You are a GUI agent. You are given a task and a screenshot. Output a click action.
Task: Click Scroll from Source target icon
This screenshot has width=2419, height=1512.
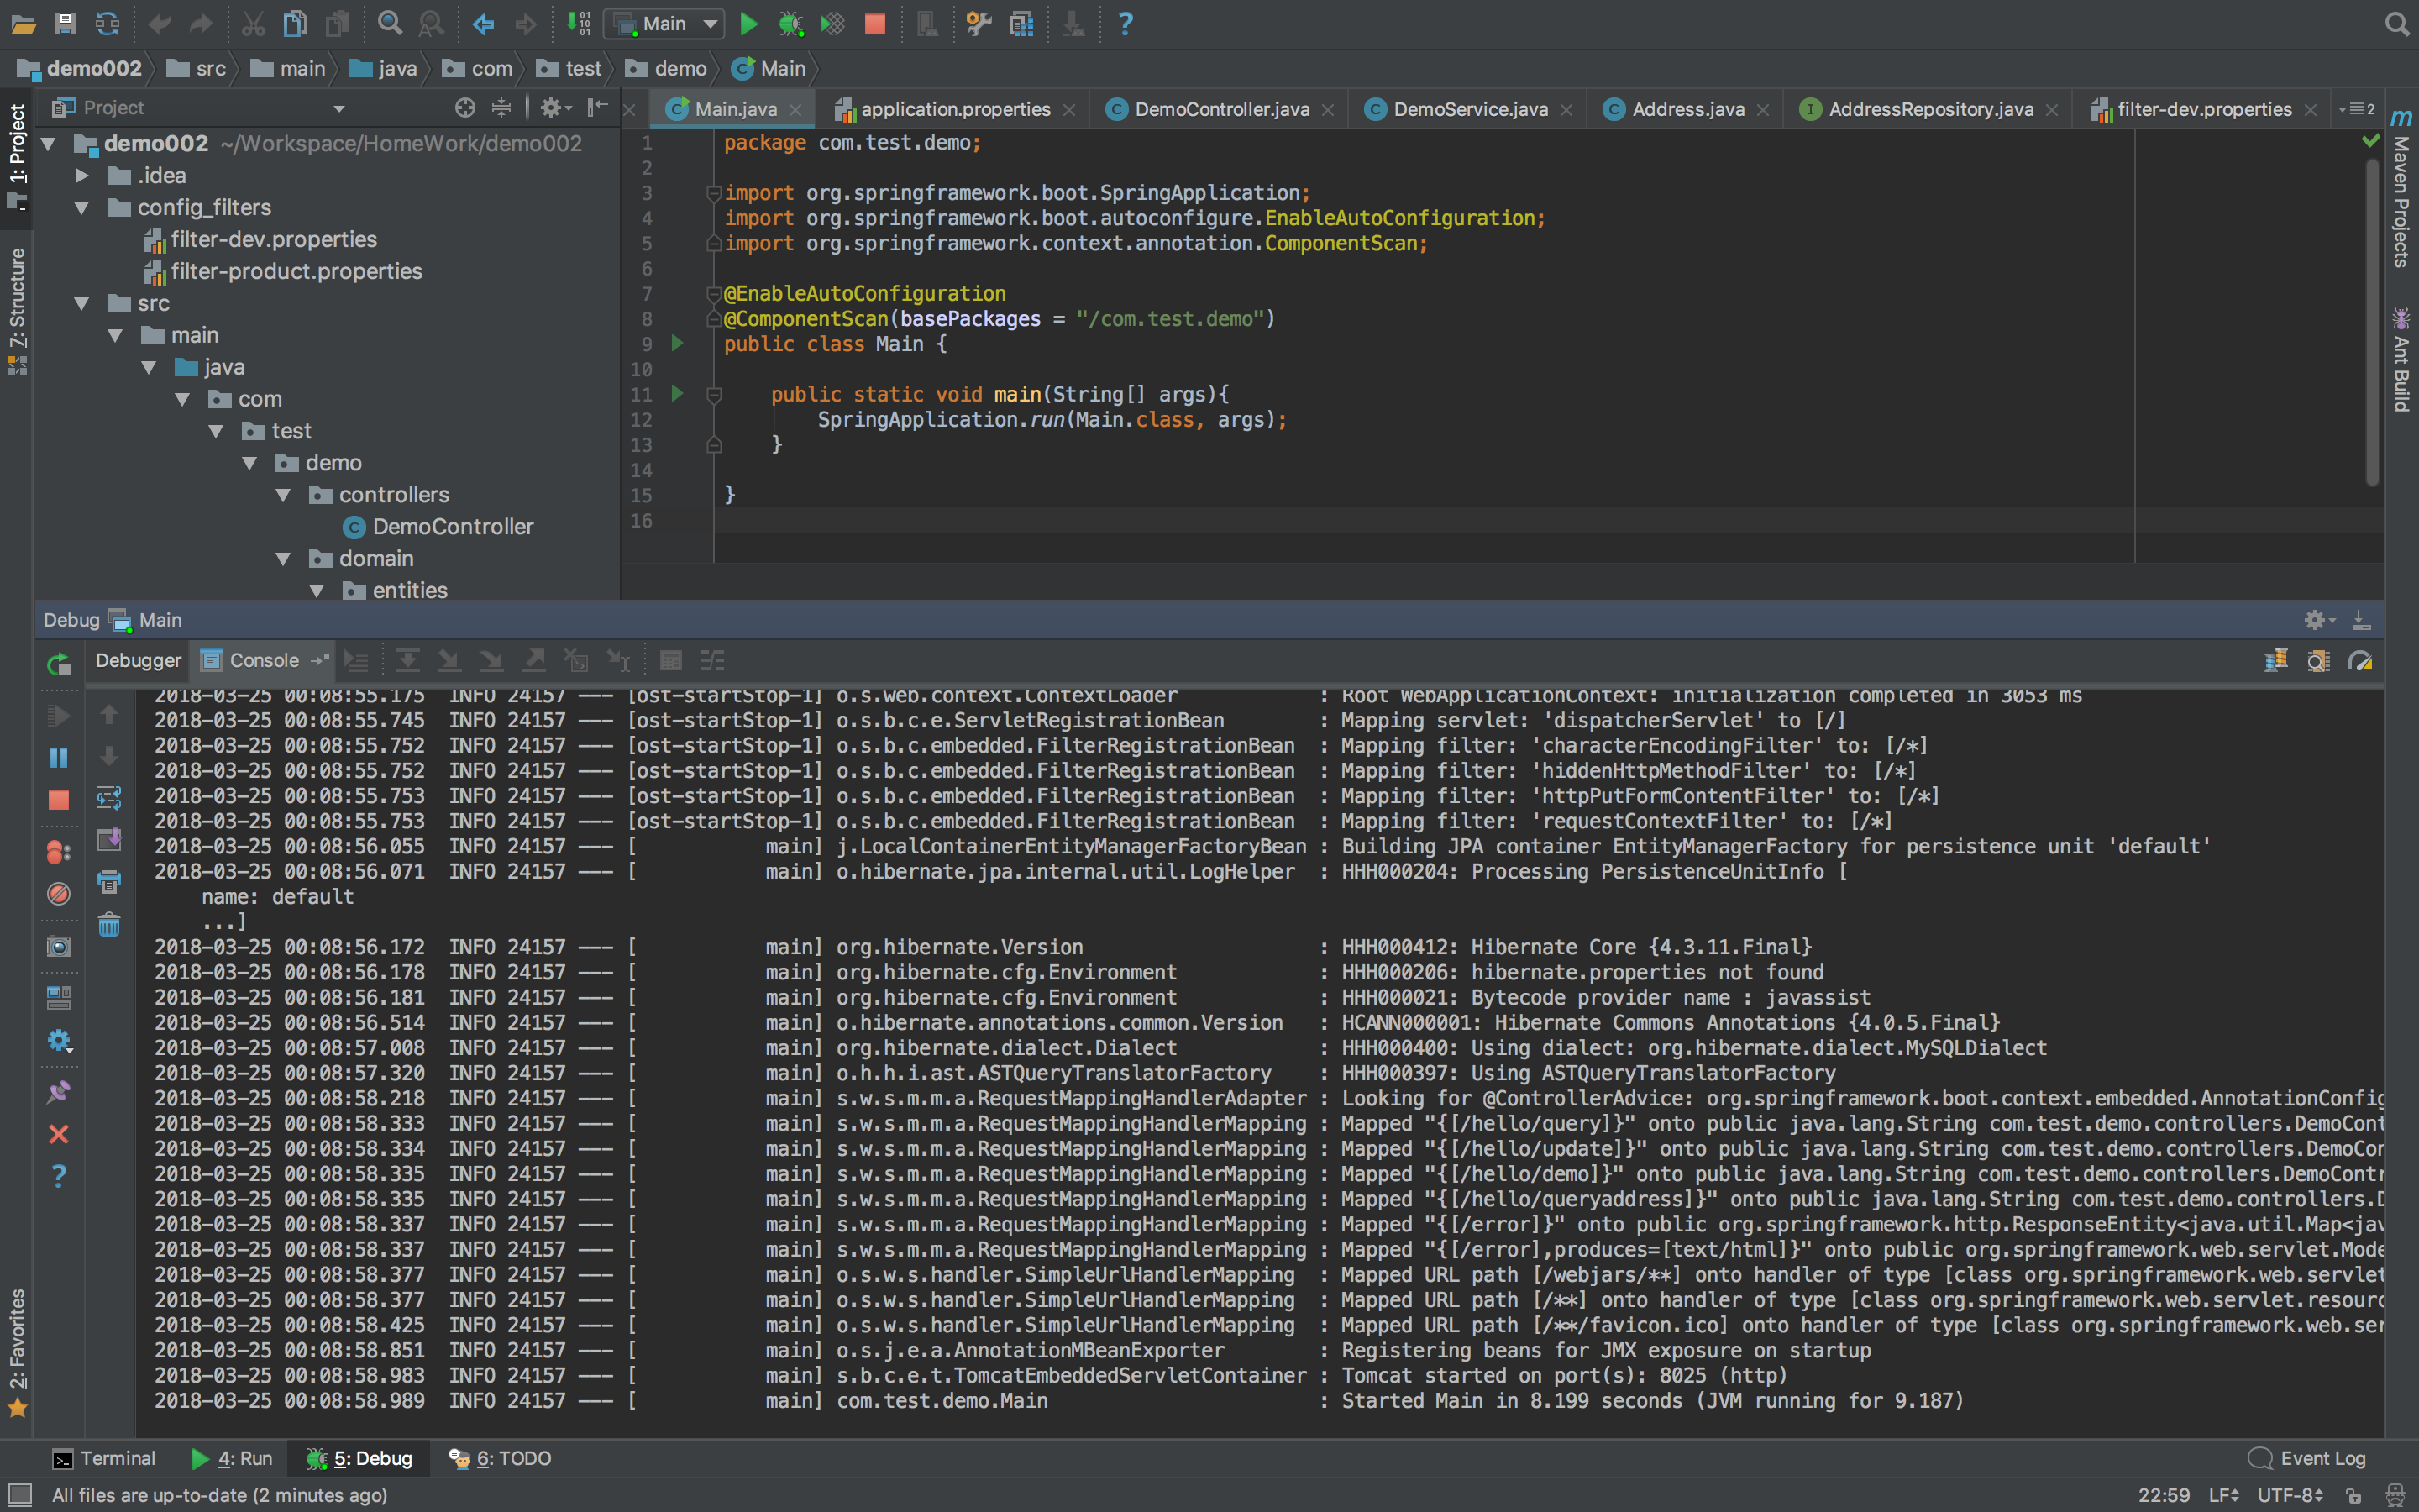[x=464, y=108]
